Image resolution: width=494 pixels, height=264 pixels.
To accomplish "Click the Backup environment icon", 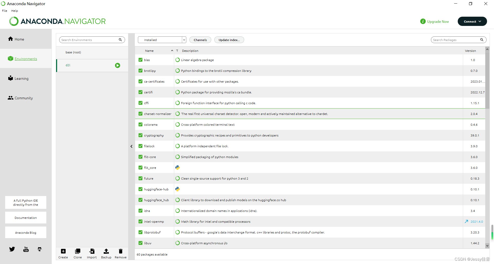I will point(106,251).
